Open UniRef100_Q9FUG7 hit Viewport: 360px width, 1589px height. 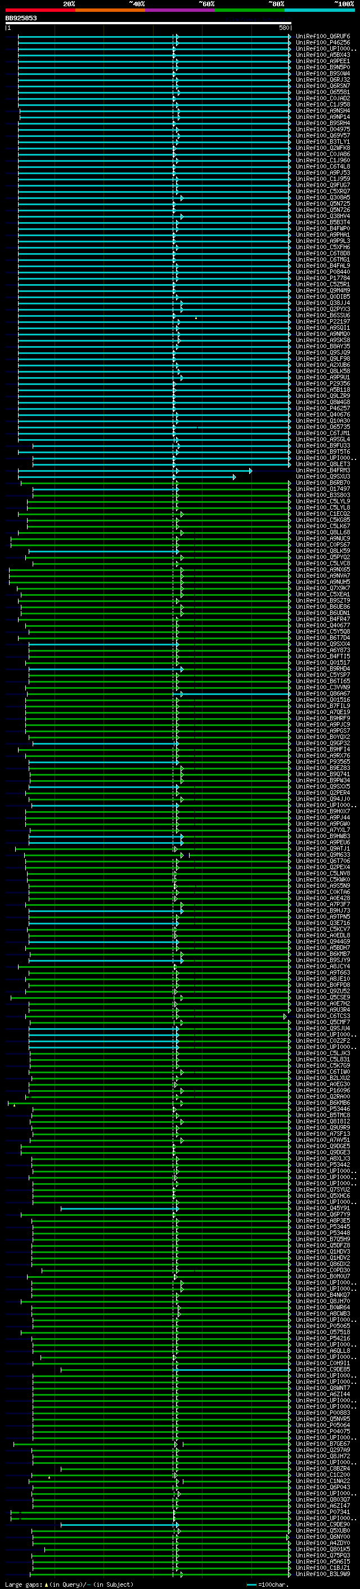click(x=322, y=185)
